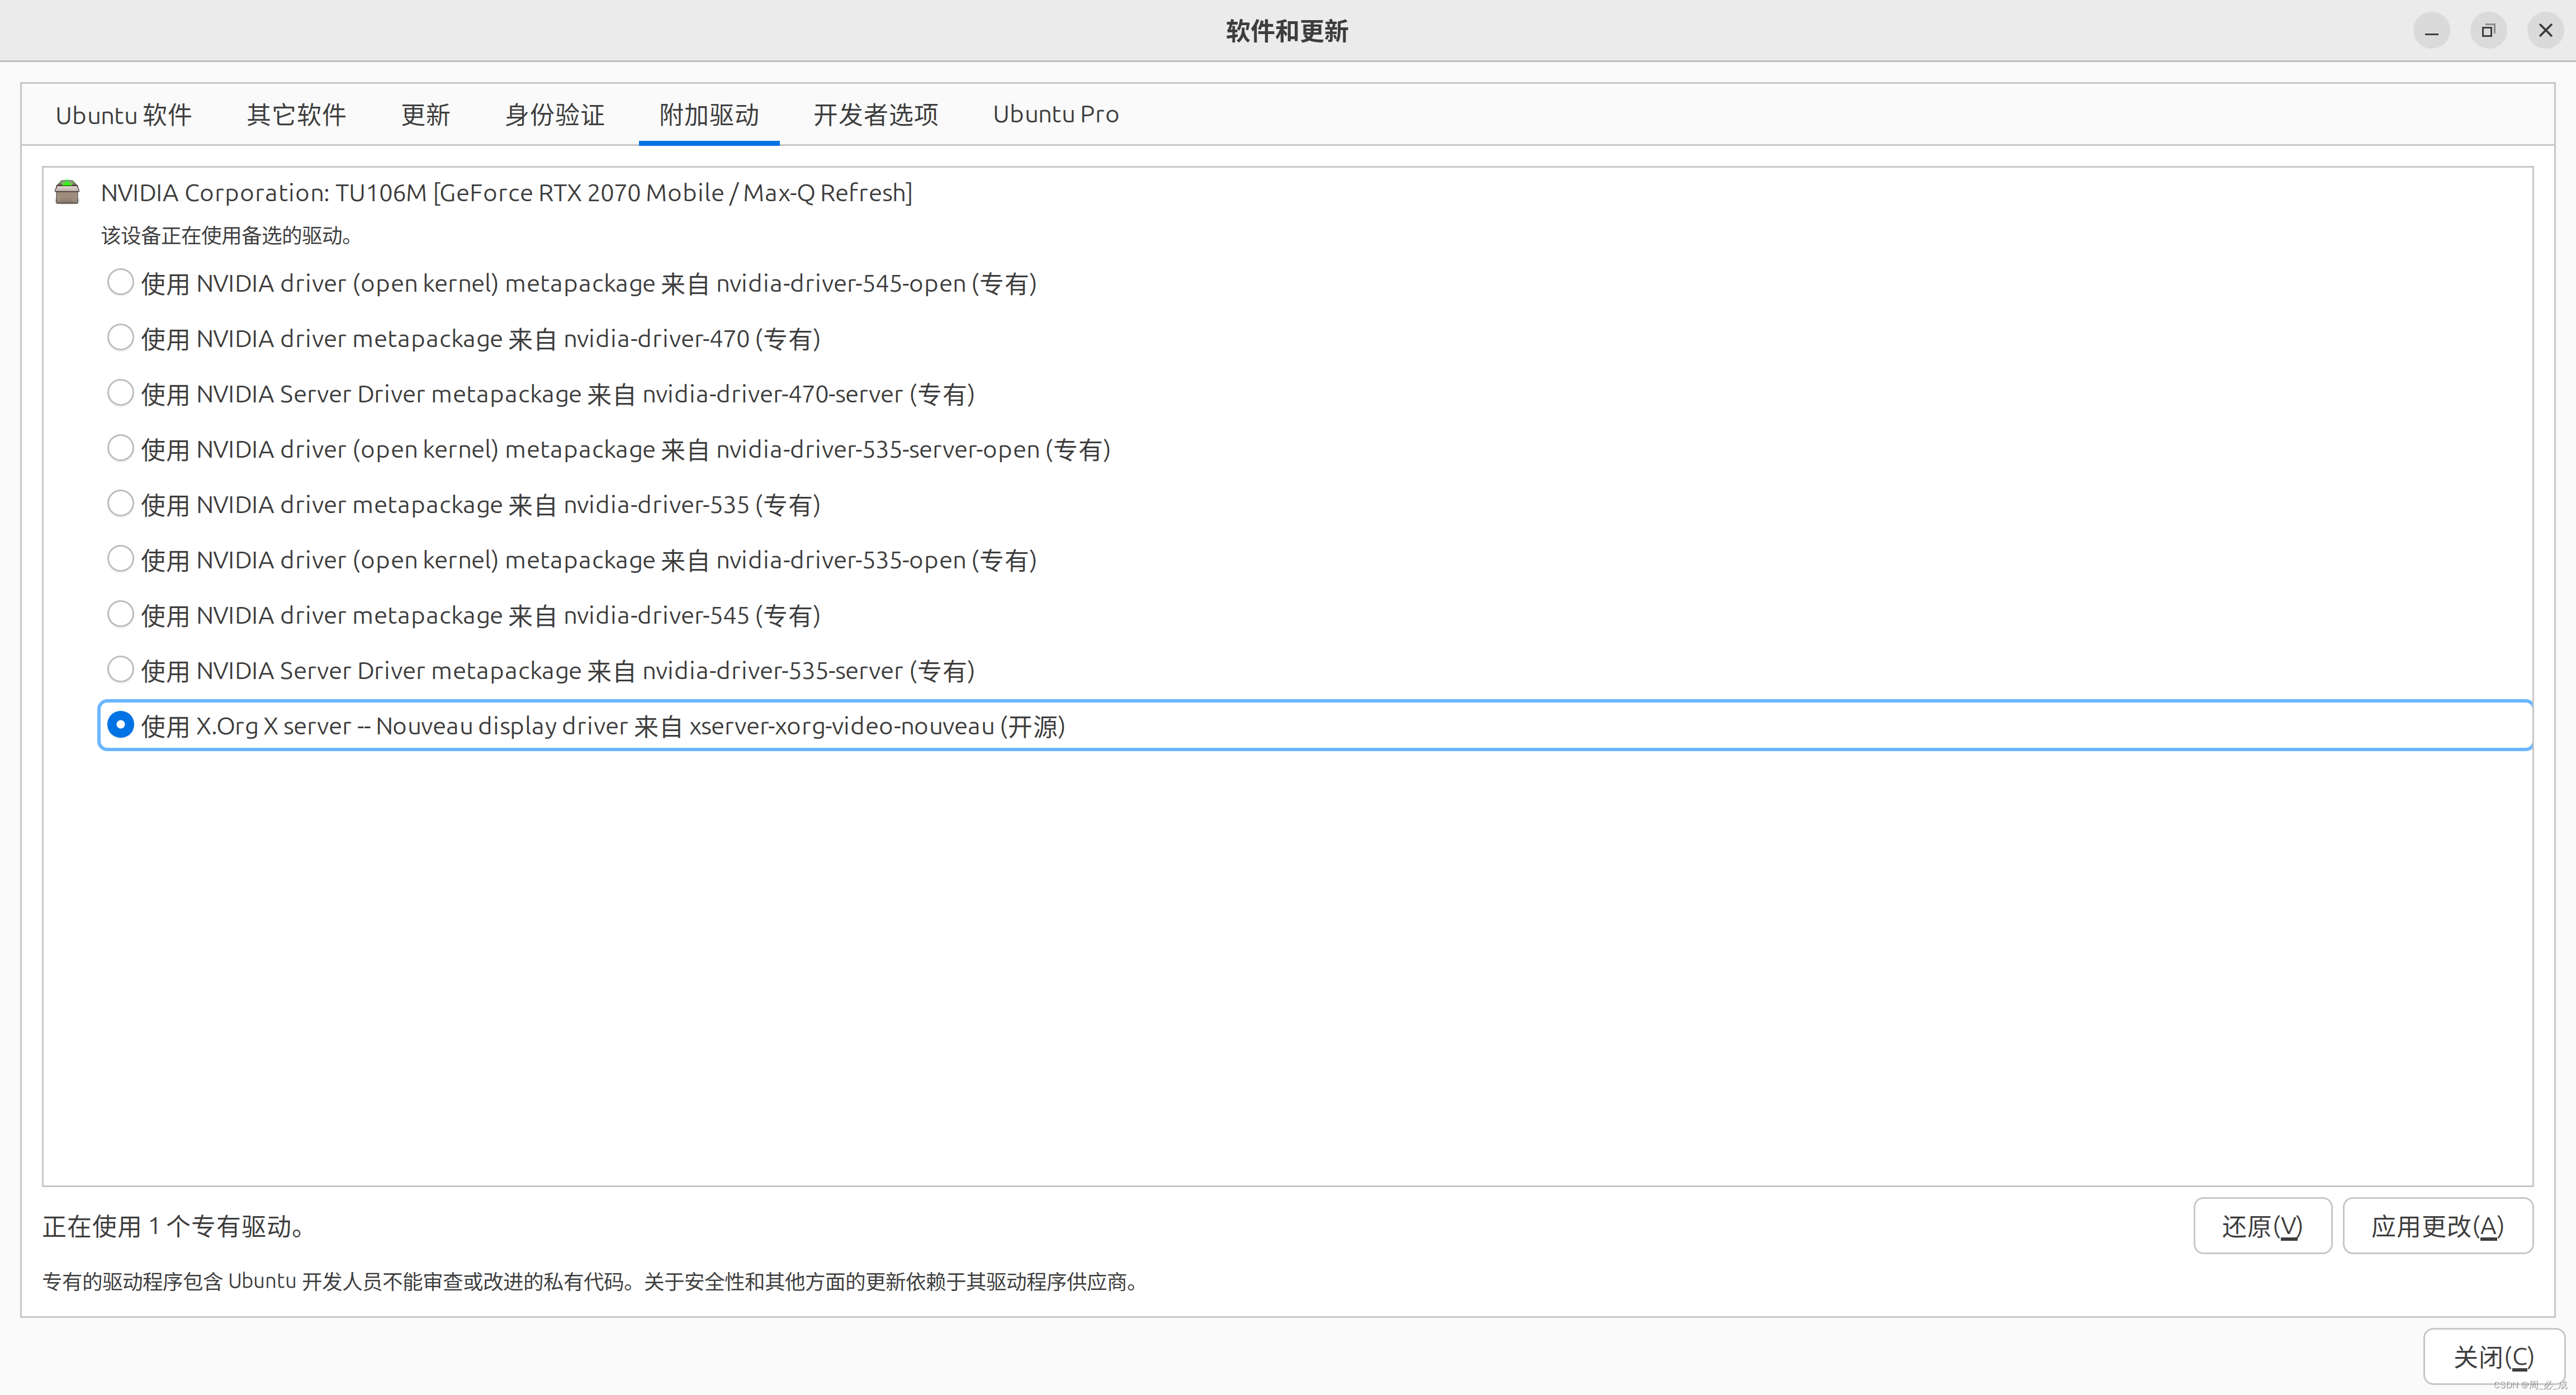The height and width of the screenshot is (1395, 2576).
Task: Open the 身份验证 tab
Action: pyautogui.click(x=554, y=115)
